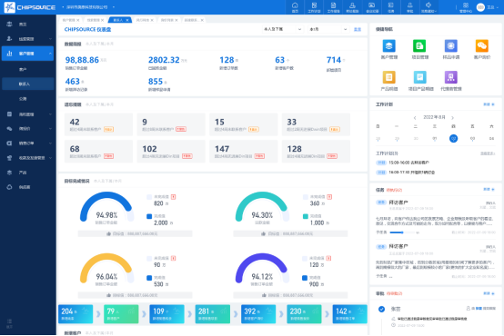Screen dimensions: 504x336
Task: Open the personnel scope dropdown beside 本月
Action: coord(283,29)
